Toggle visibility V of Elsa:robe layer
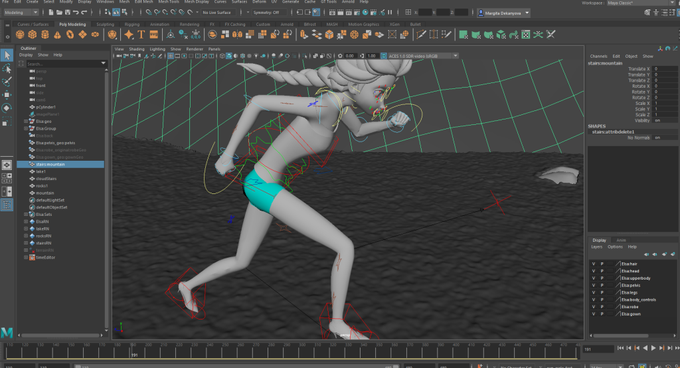The image size is (680, 368). coord(594,307)
